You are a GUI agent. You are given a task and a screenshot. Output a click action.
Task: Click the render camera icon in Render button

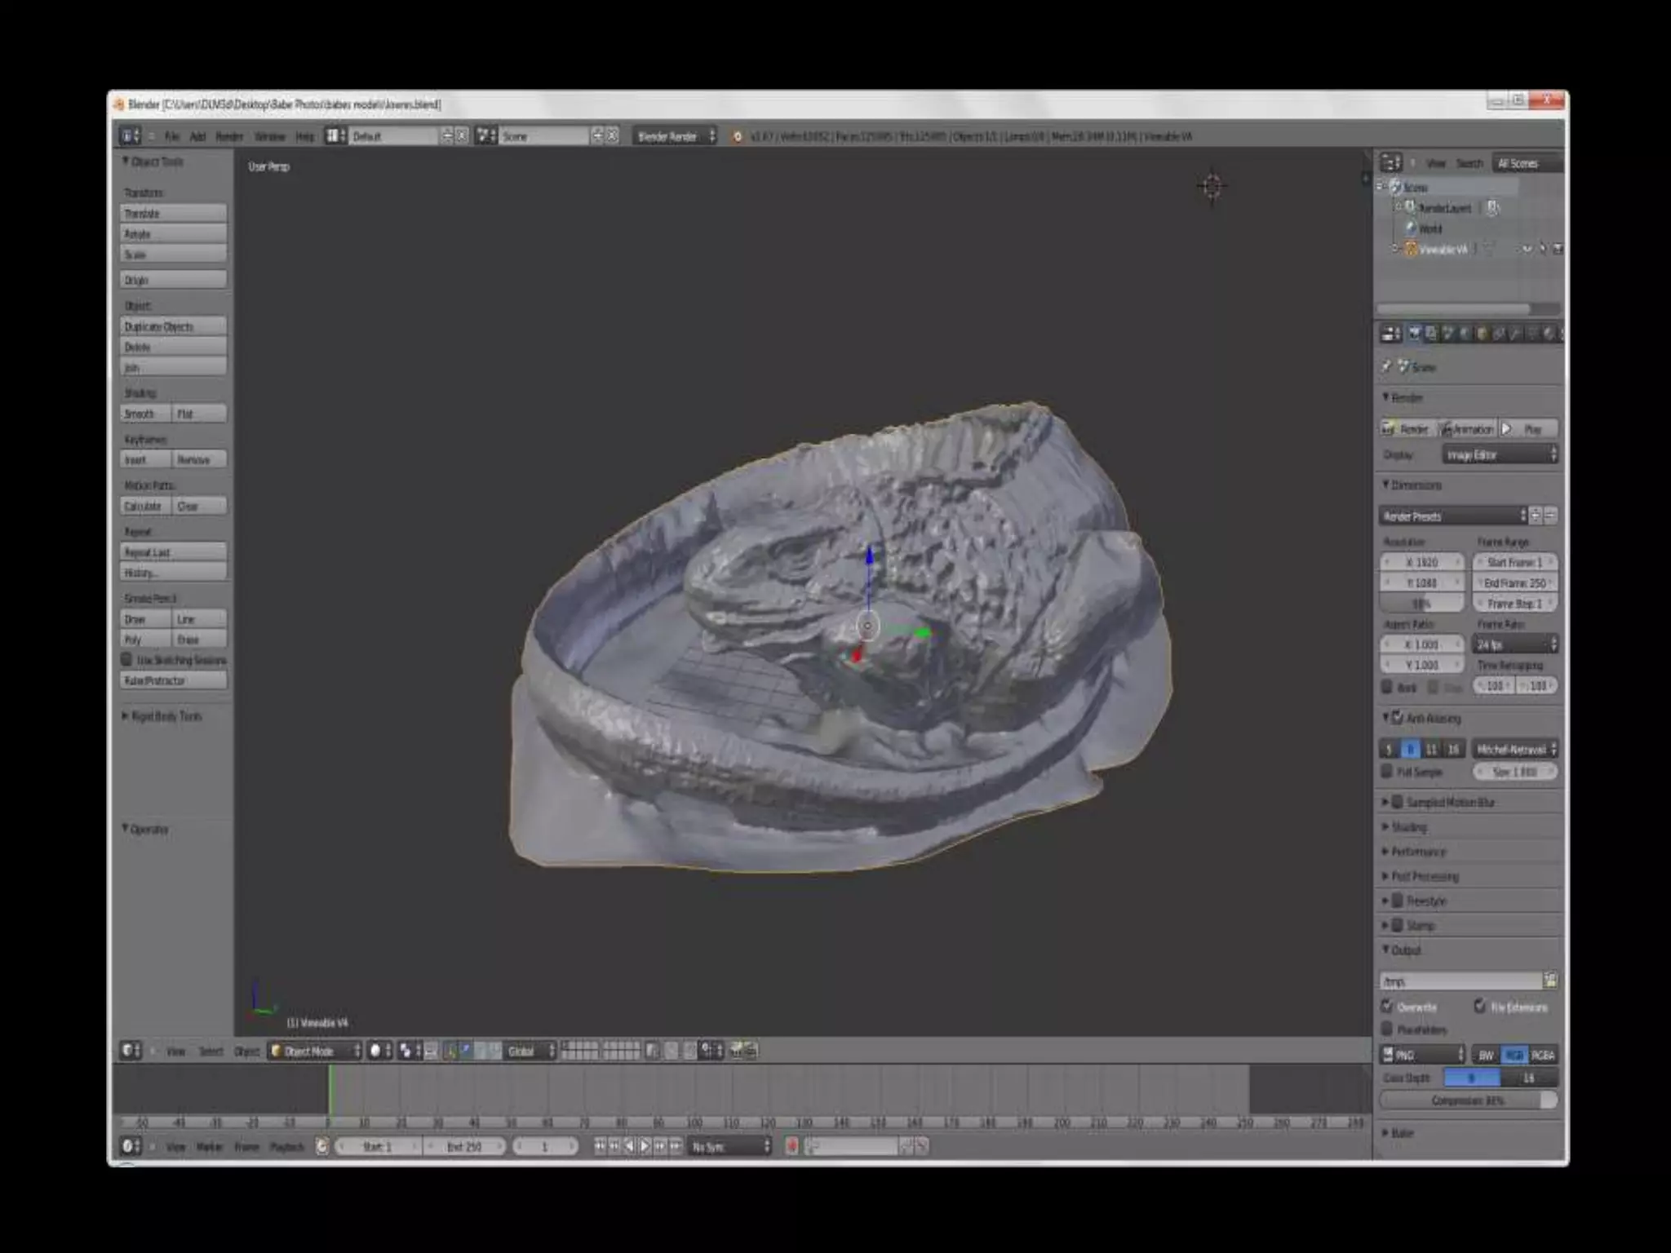coord(1388,429)
